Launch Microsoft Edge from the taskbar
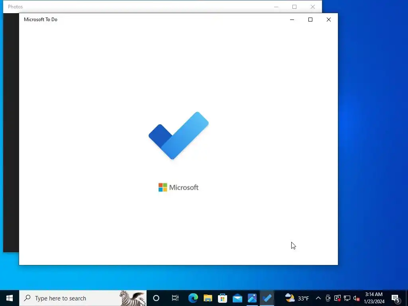 click(193, 298)
